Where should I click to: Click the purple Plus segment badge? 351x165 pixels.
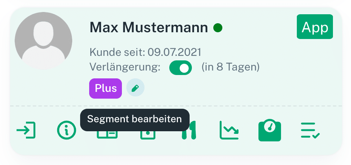(105, 88)
